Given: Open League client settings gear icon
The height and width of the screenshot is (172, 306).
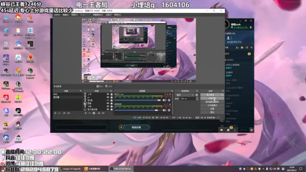Looking at the screenshot, I should tap(246, 21).
